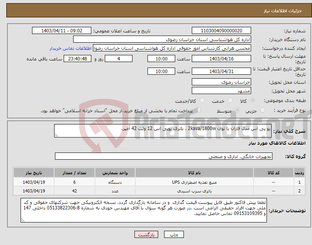312x245 pixels.
Task: Click the اطلاعات کالاهای مورد نیاز section heading
Action: pos(277,143)
